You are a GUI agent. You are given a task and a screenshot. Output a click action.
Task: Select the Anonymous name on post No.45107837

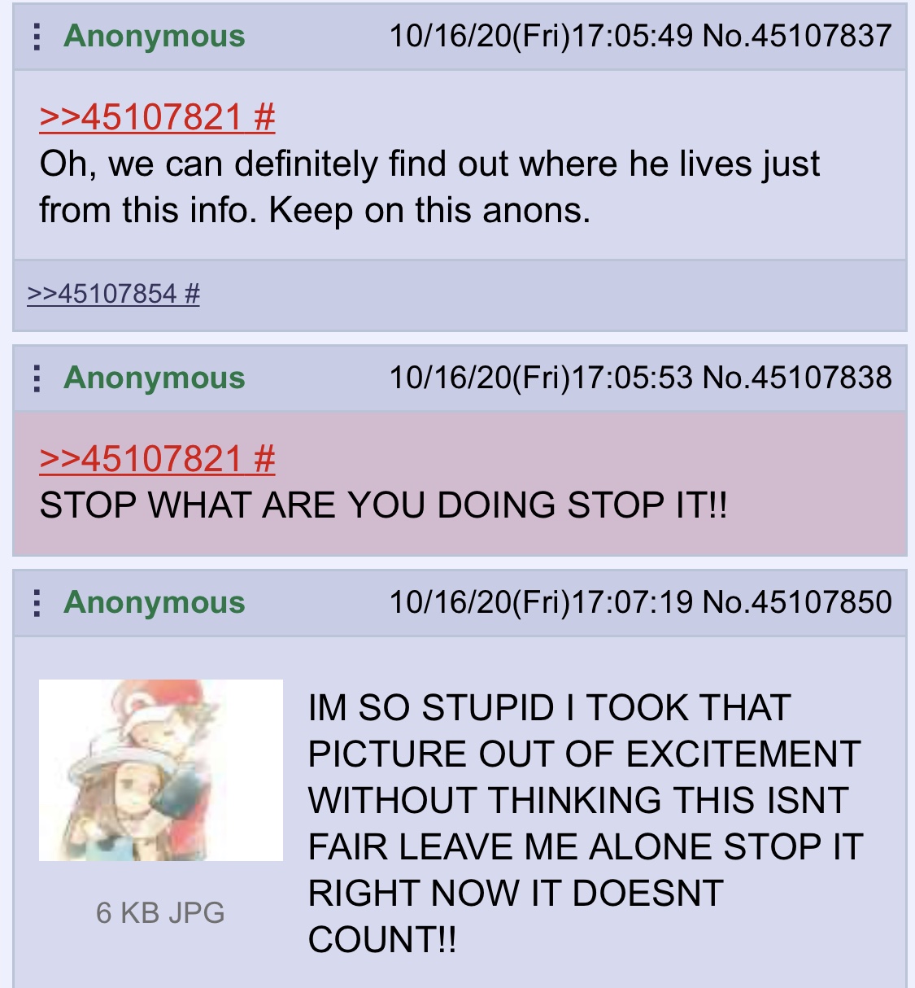pyautogui.click(x=155, y=37)
